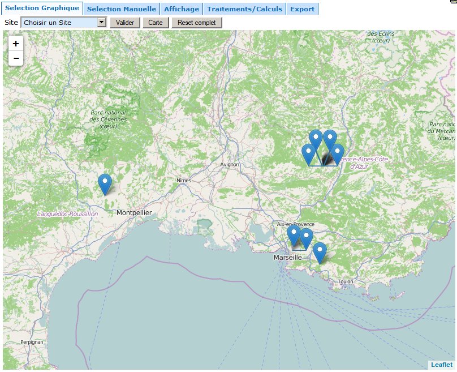Open the Leaflet attribution link
Screen dimensions: 457x372
click(x=441, y=365)
